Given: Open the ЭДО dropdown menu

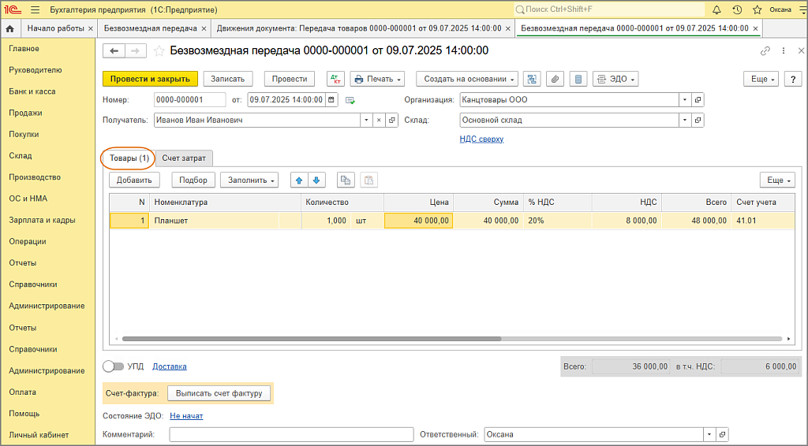Looking at the screenshot, I should pyautogui.click(x=615, y=80).
